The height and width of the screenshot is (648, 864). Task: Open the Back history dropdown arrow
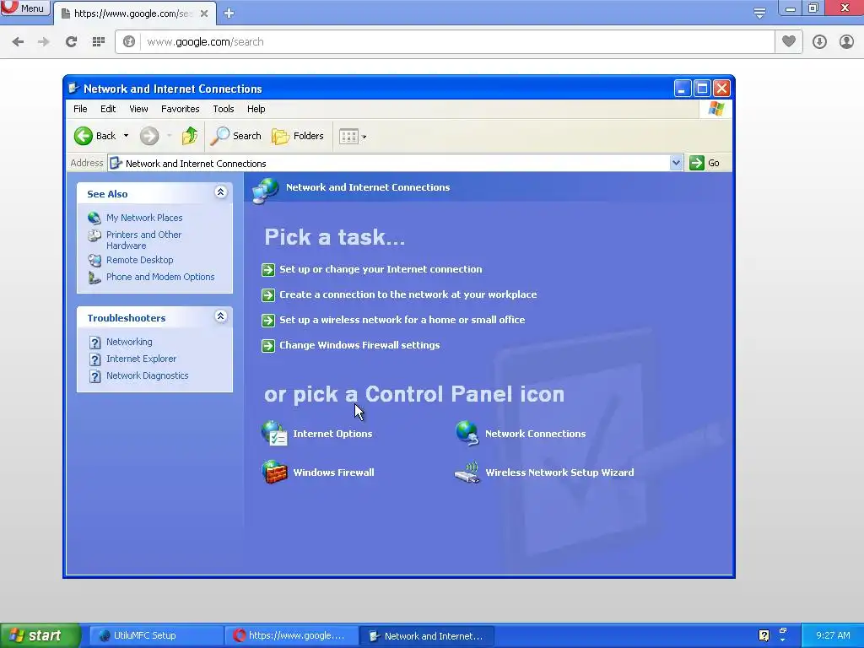[127, 136]
